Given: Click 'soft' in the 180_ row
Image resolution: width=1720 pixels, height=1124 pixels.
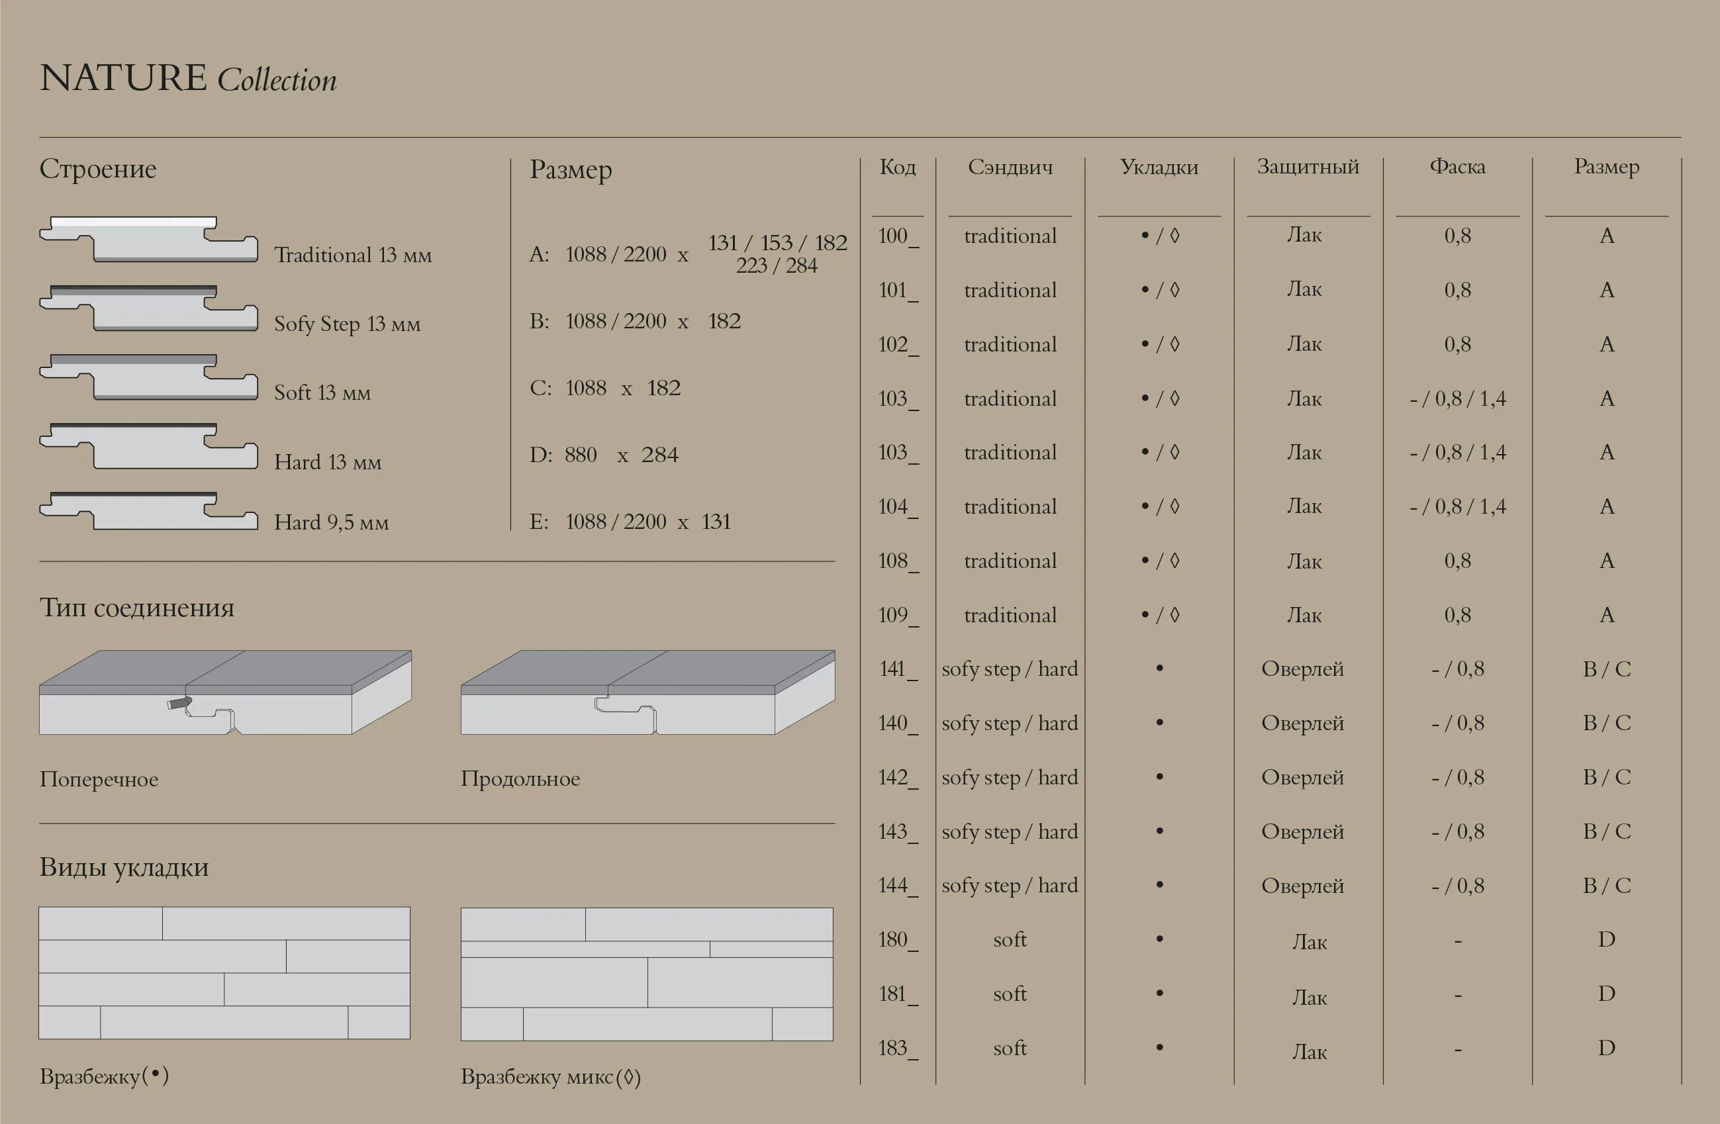Looking at the screenshot, I should point(1010,941).
